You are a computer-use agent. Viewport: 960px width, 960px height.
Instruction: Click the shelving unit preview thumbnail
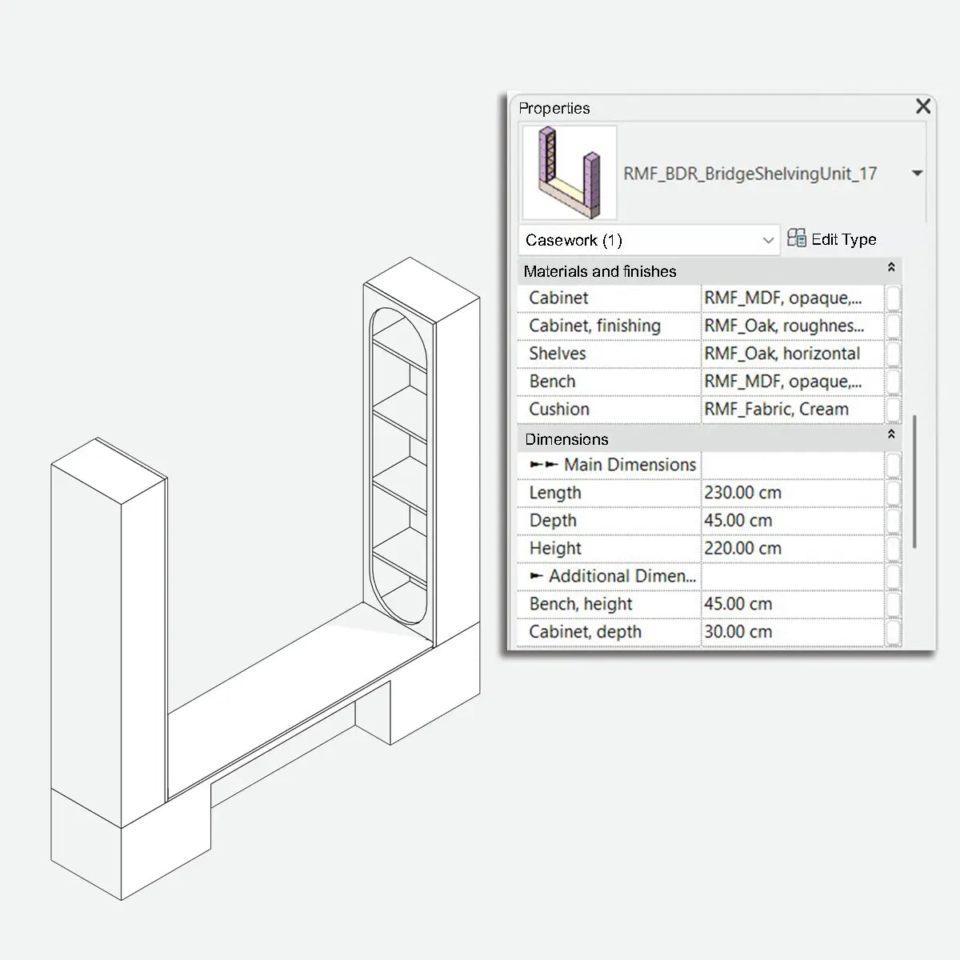569,172
